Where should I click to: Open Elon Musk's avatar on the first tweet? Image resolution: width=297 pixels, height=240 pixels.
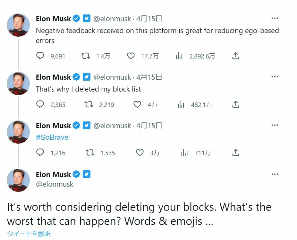pyautogui.click(x=18, y=25)
